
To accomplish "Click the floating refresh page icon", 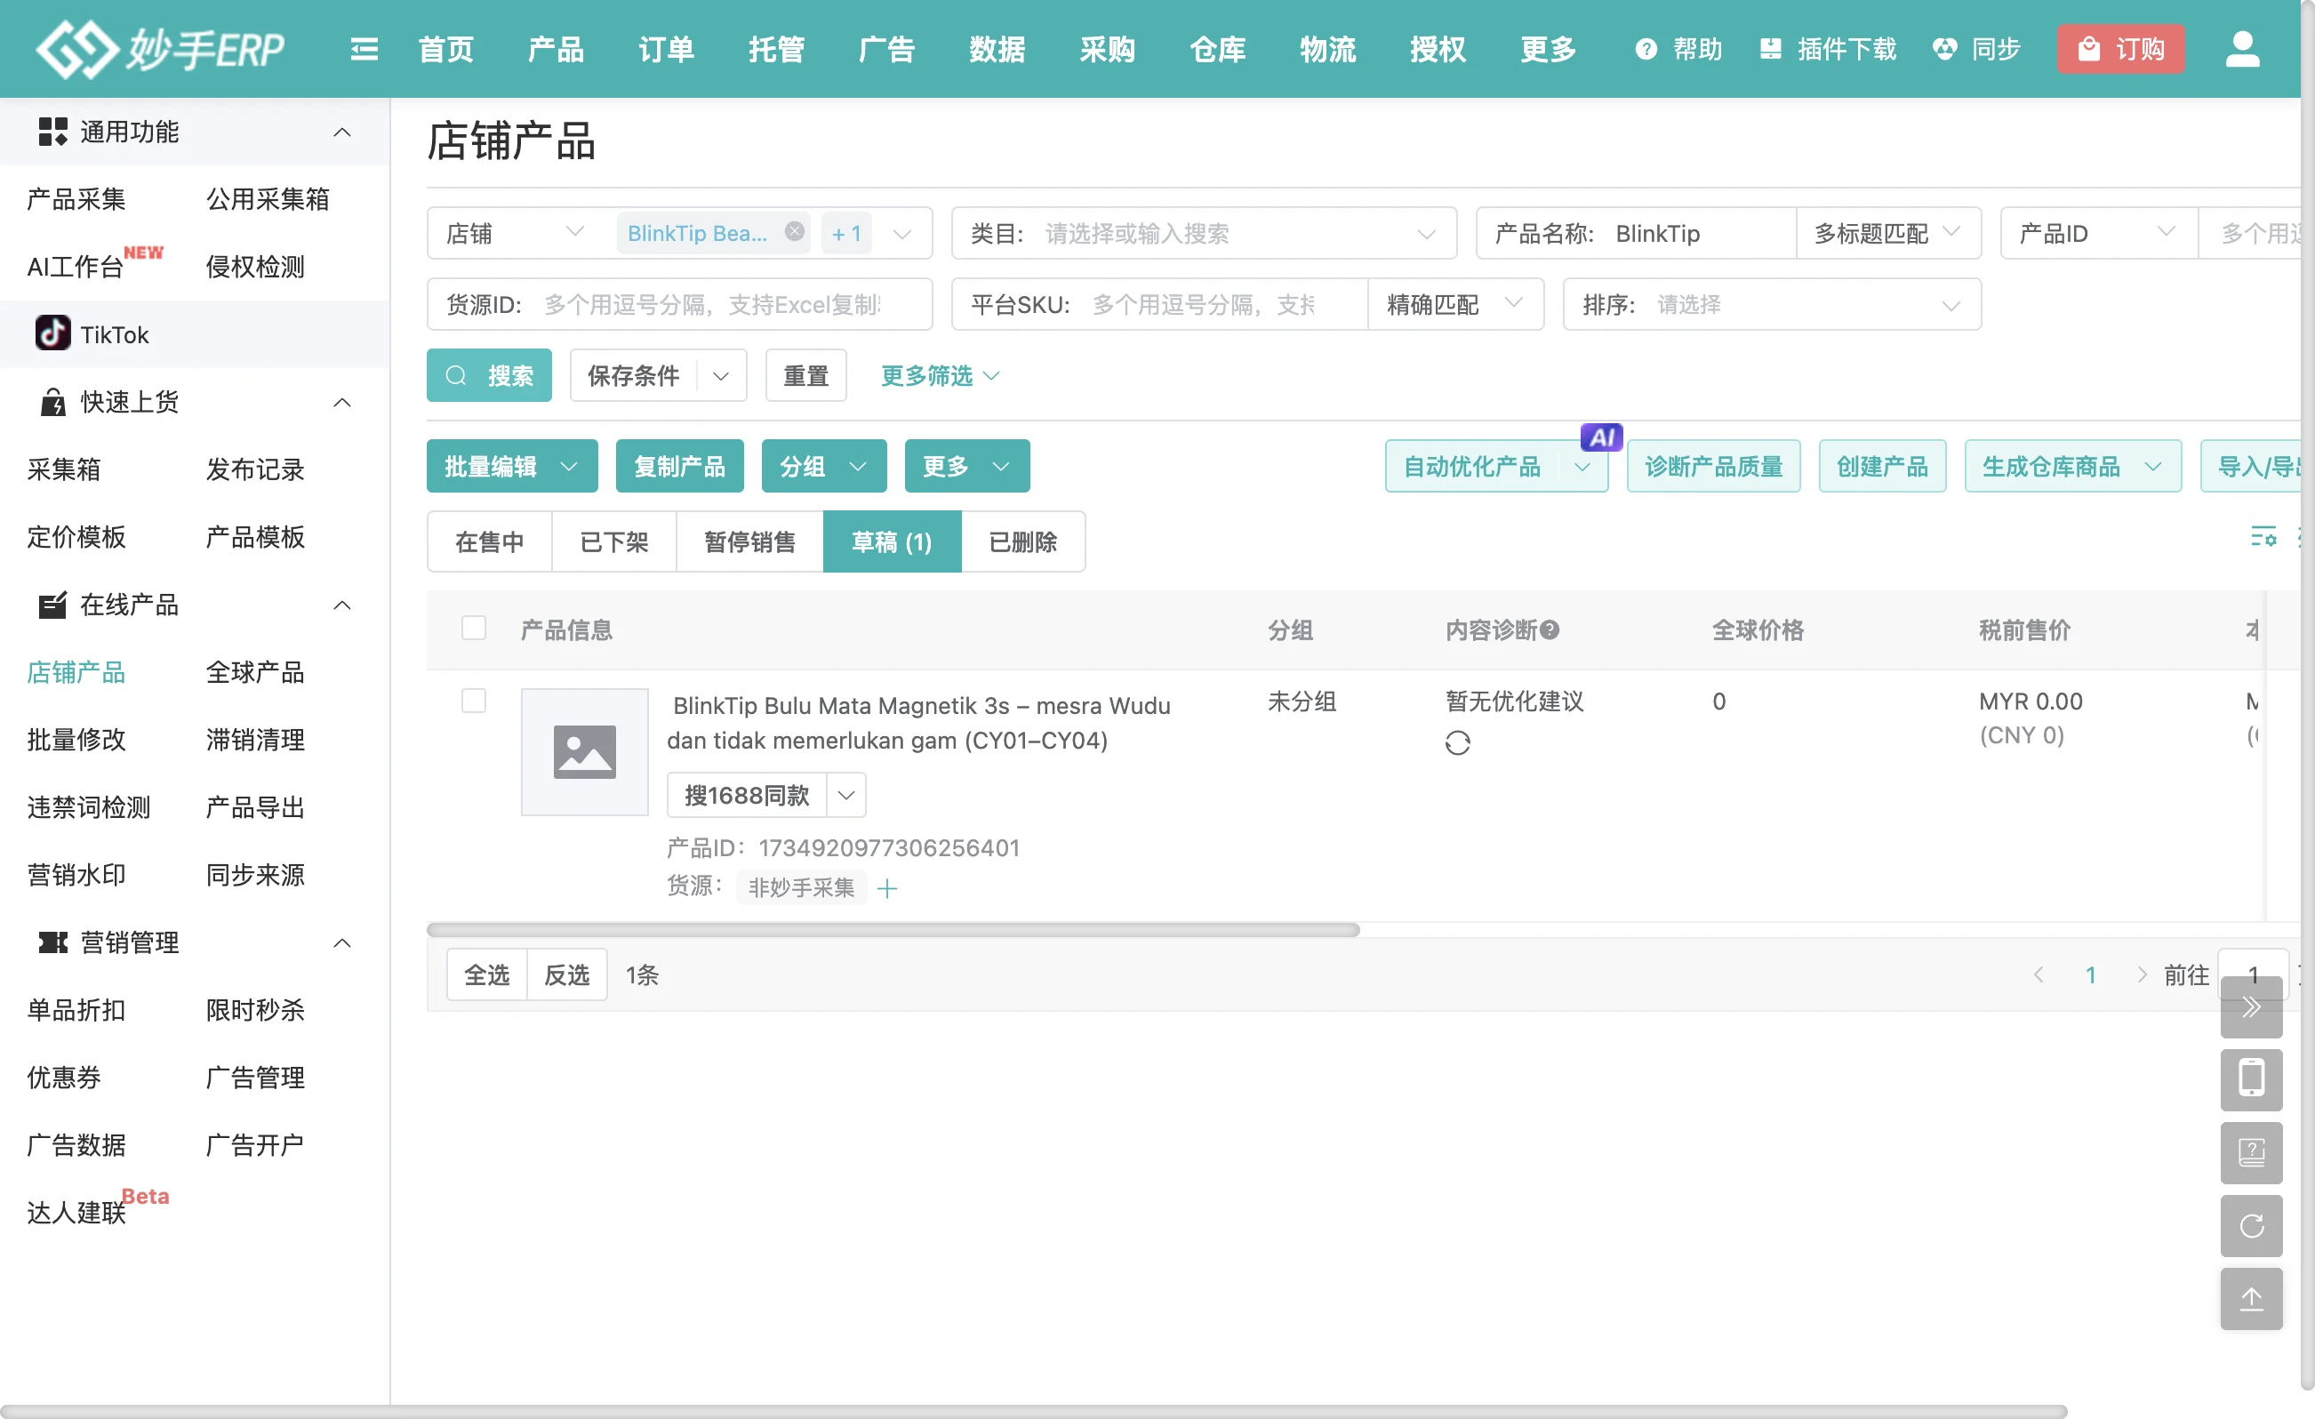I will coord(2251,1225).
